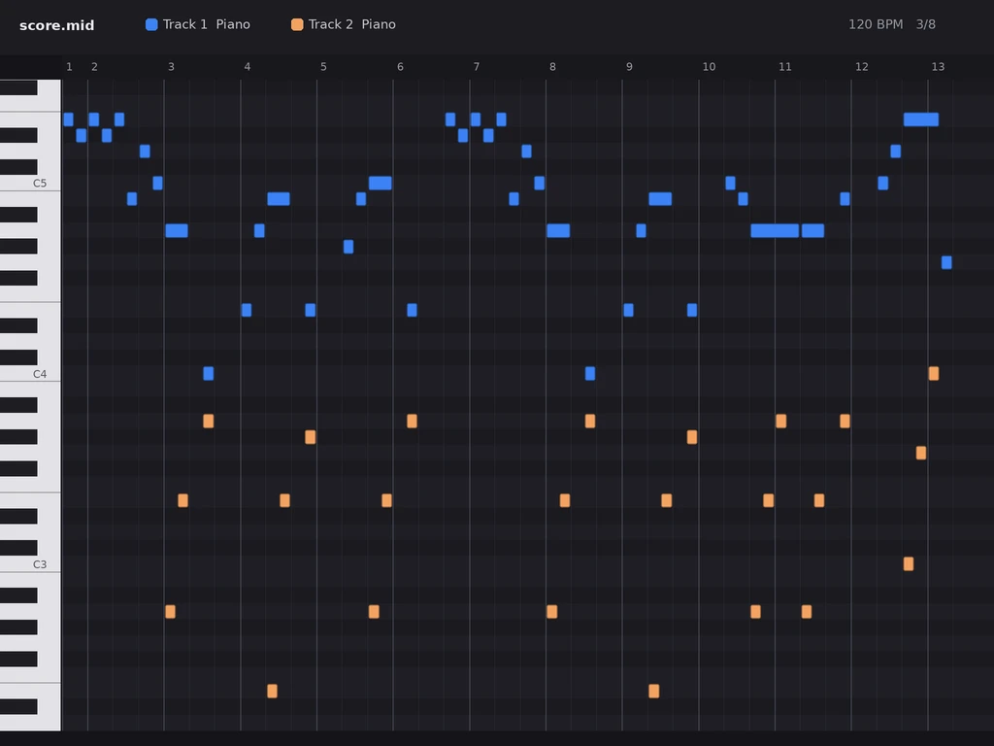
Task: Select the lowest orange note in measure 9
Action: 653,691
